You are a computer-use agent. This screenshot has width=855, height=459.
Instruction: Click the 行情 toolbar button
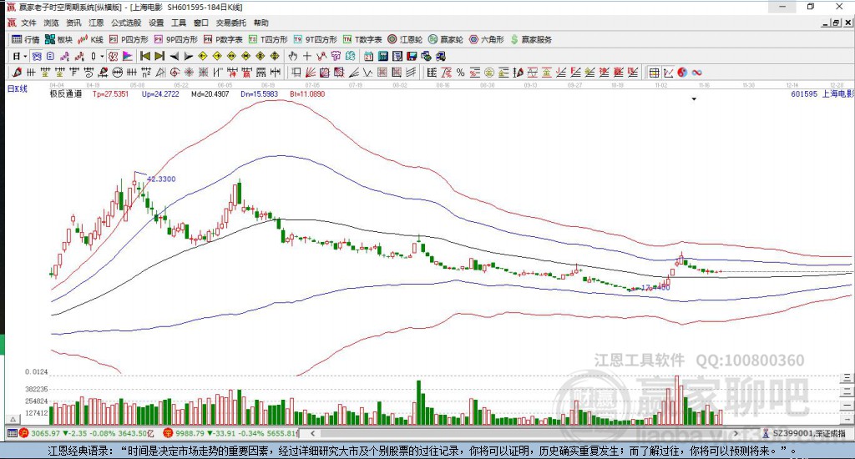(26, 39)
